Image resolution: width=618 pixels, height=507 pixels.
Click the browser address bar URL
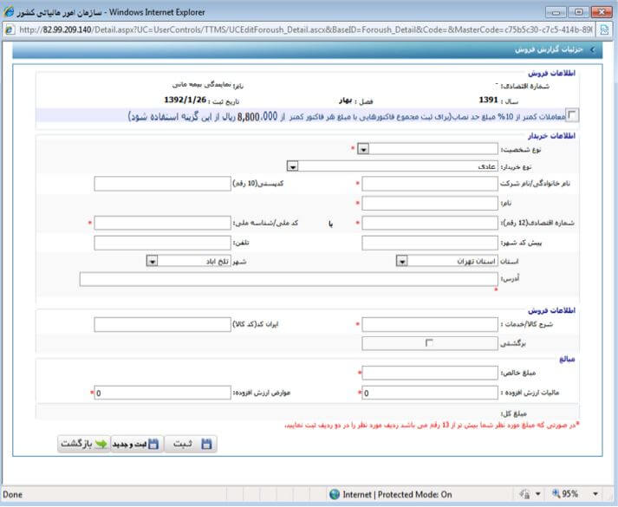[305, 30]
